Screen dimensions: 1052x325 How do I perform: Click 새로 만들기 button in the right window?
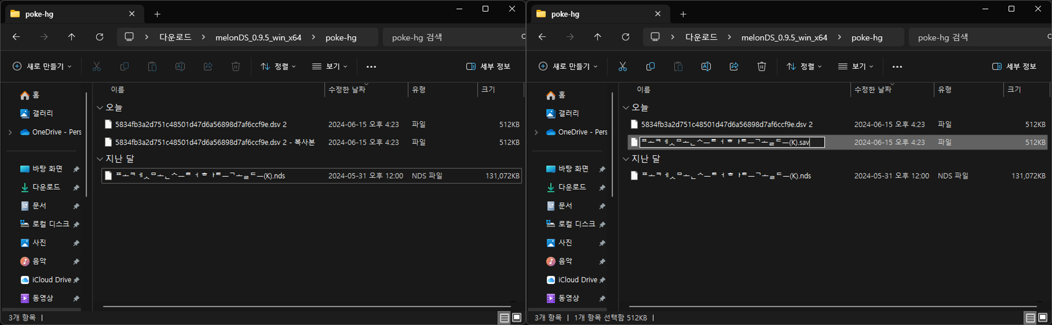pyautogui.click(x=568, y=67)
